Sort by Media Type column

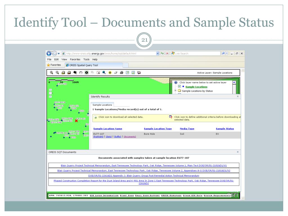pyautogui.click(x=187, y=129)
